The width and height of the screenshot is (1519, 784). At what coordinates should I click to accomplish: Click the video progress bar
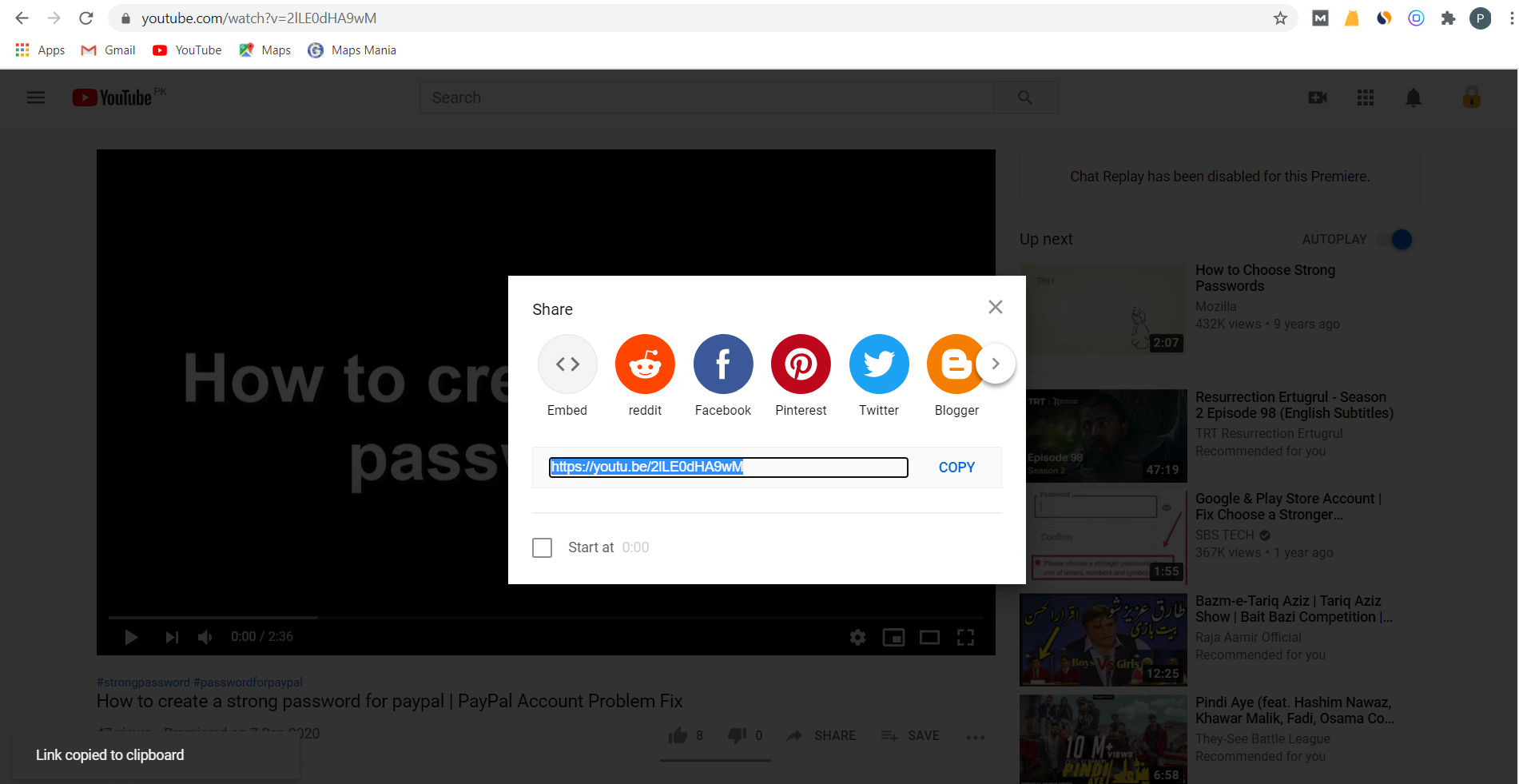click(546, 617)
